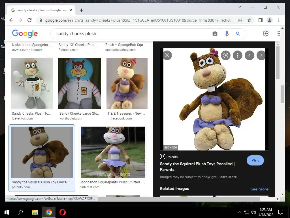Click the Google Lens icon on preview

point(226,55)
